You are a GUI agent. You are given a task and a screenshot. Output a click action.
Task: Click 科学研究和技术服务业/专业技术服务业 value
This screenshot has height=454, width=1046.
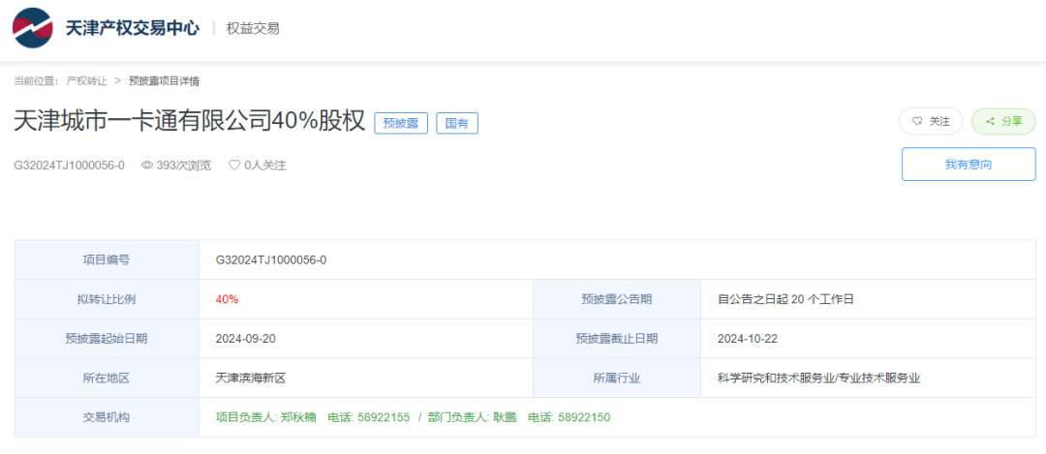(x=819, y=378)
